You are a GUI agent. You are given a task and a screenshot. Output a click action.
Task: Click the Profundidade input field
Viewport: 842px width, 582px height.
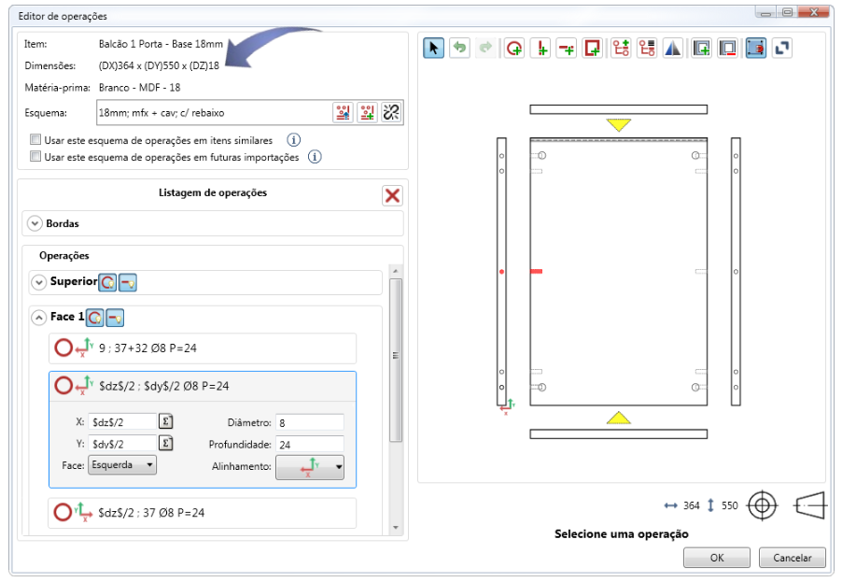(x=309, y=443)
